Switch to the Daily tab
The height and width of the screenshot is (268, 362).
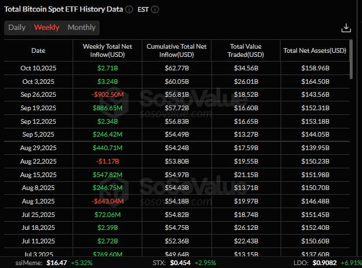17,28
